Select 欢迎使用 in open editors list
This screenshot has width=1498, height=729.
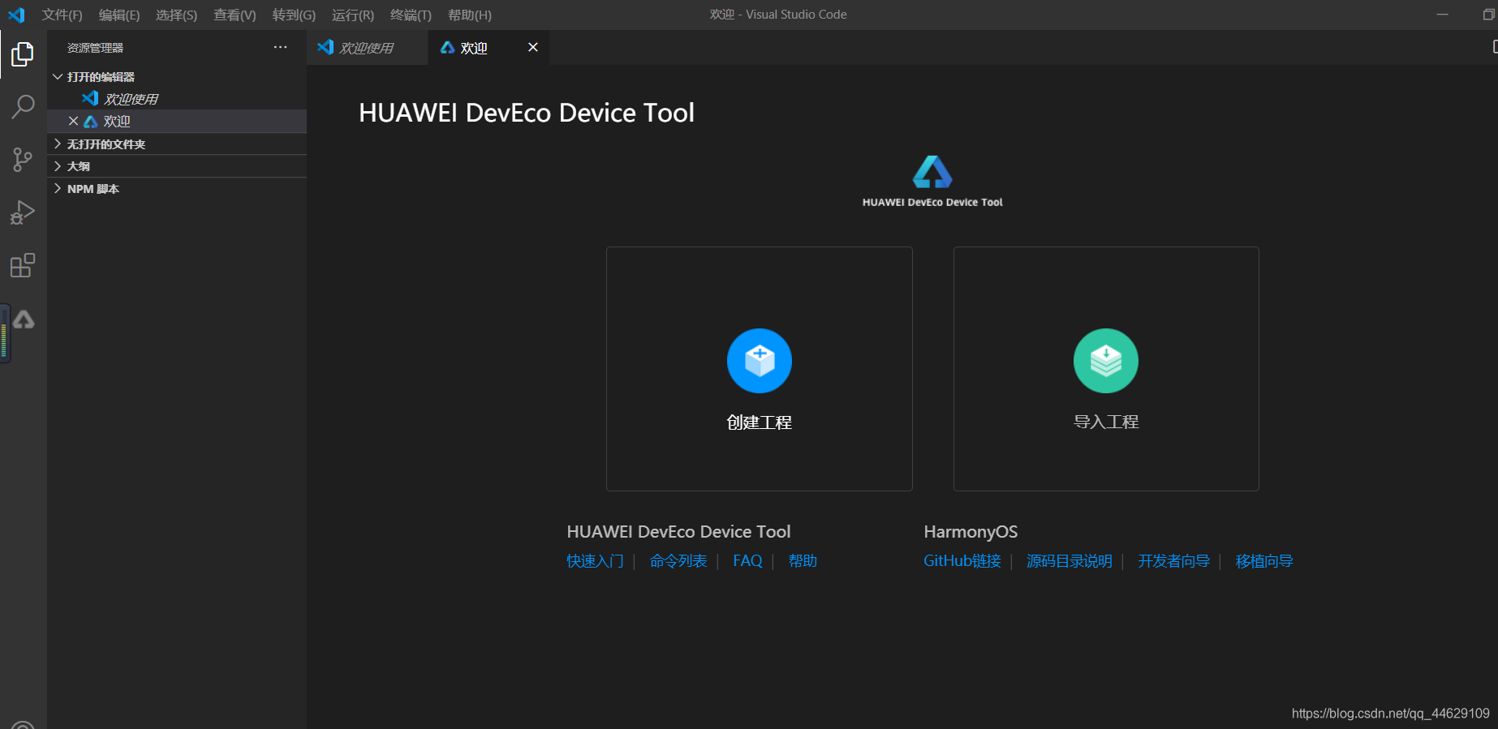(177, 99)
